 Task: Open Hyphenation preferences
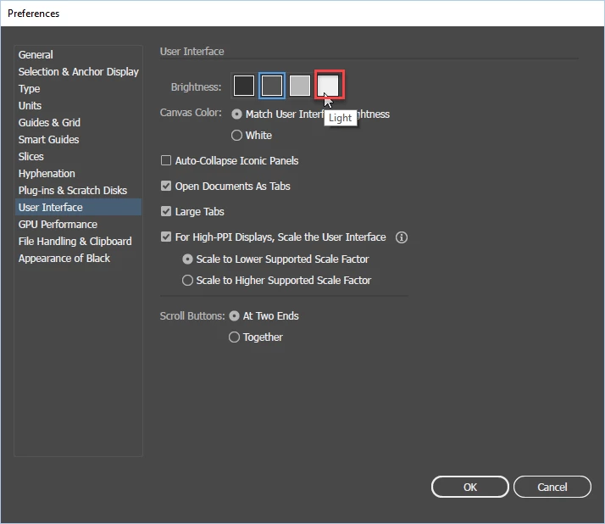(78, 174)
